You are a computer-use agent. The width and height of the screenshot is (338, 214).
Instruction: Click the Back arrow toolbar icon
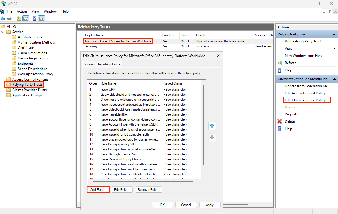pos(3,19)
